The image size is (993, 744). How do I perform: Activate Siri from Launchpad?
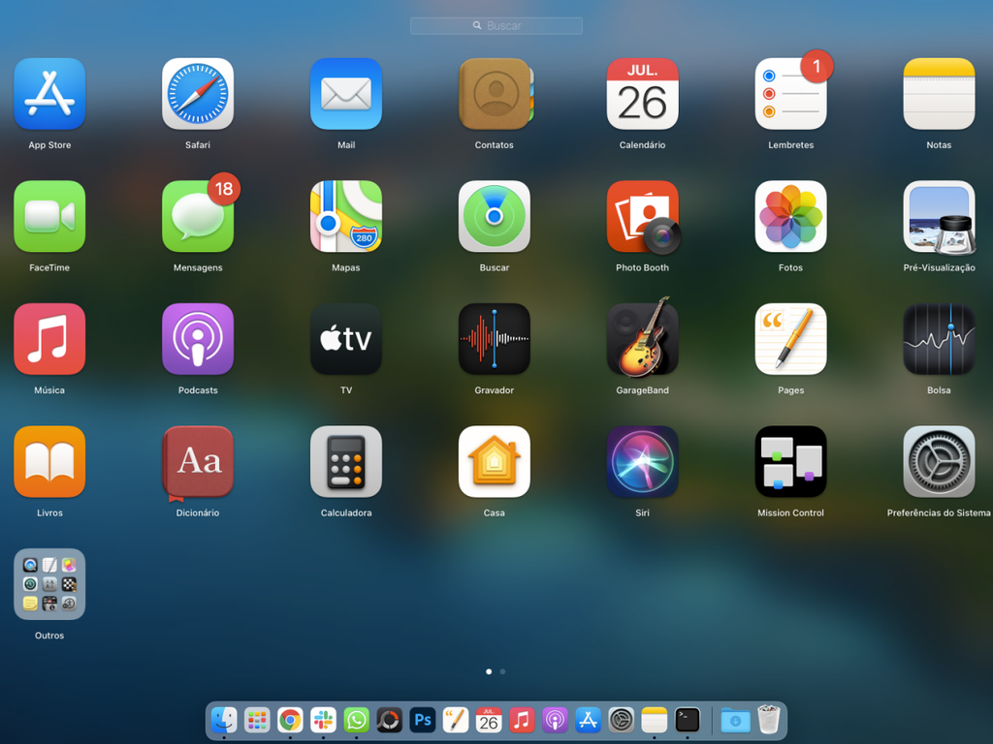[x=642, y=462]
